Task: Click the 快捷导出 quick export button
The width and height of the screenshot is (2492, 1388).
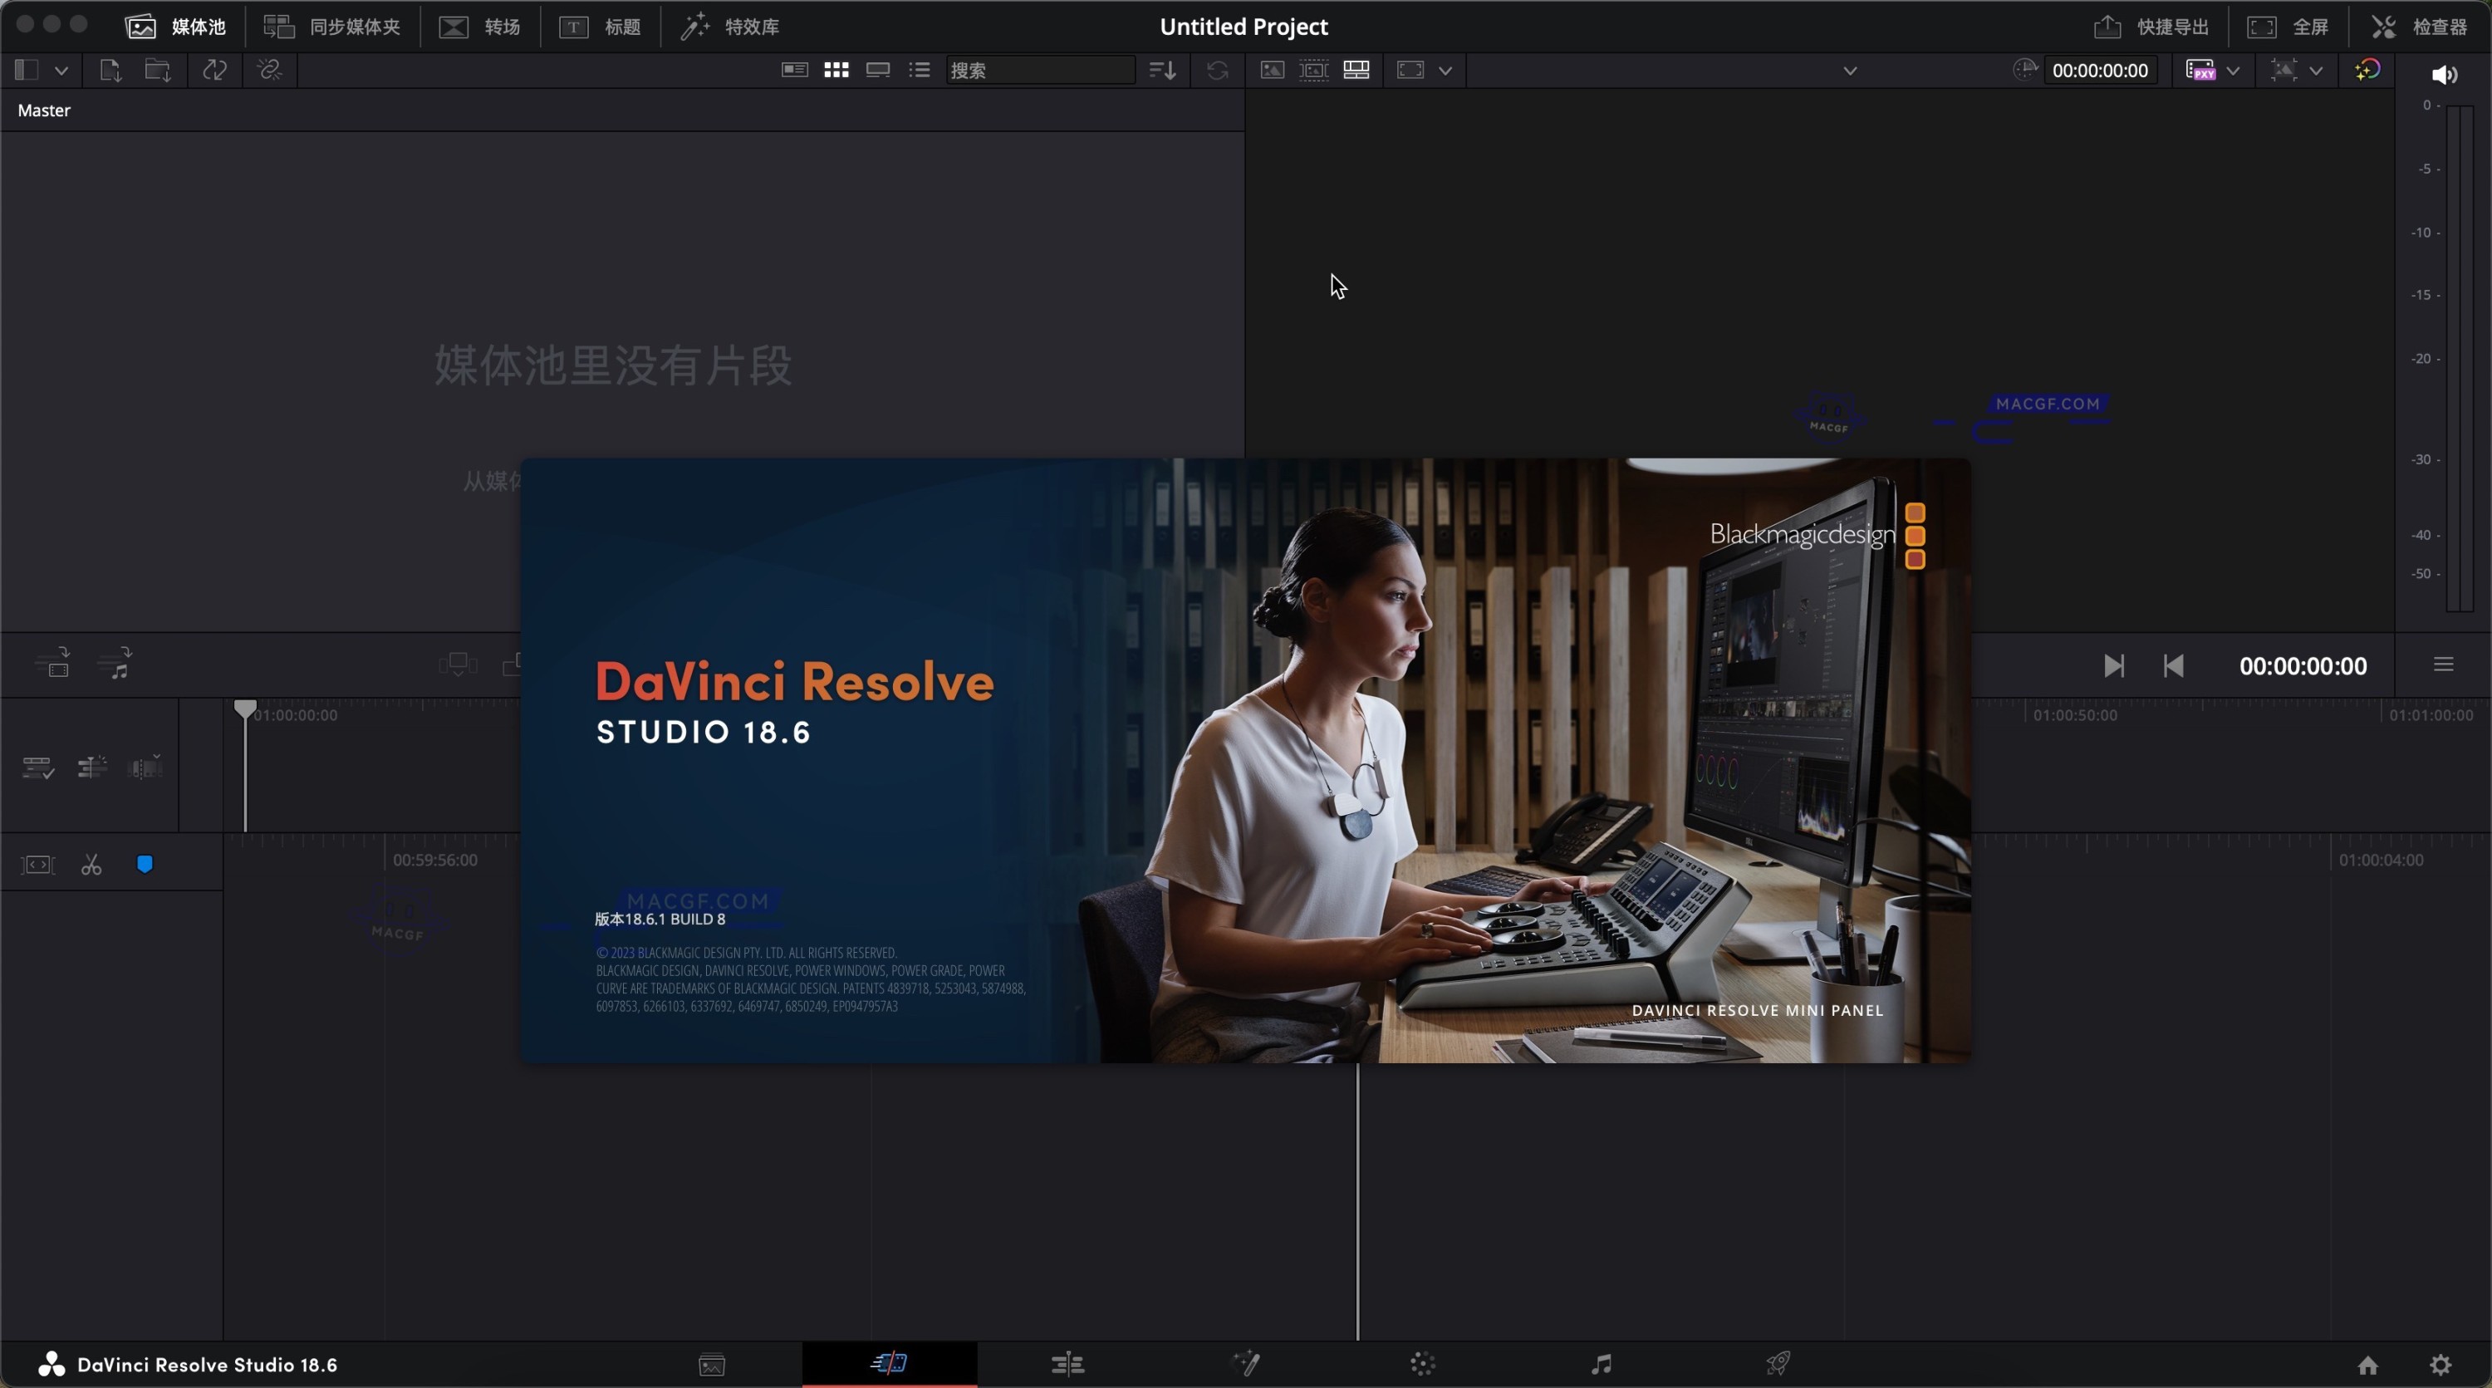Action: point(2151,27)
